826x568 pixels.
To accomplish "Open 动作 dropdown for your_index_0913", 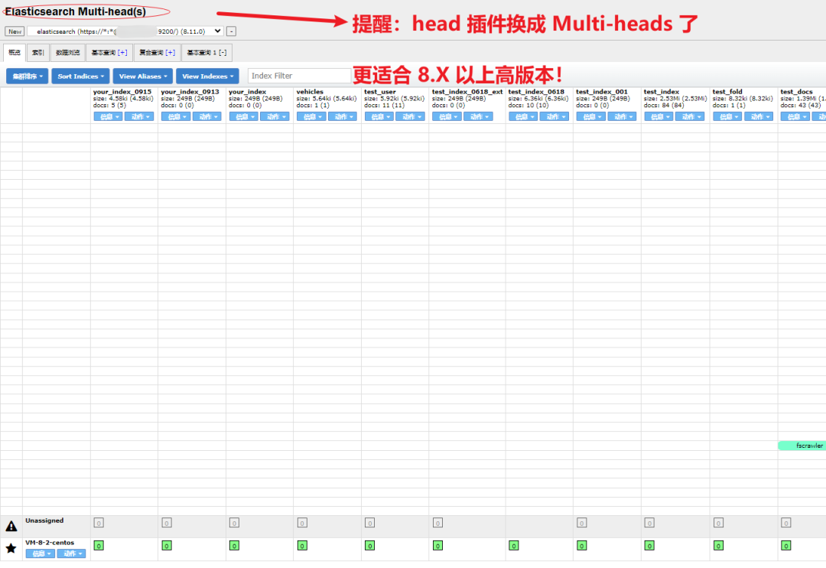I will [207, 116].
